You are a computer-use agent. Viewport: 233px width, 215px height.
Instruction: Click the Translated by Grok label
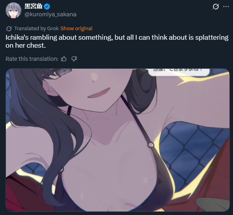point(36,29)
